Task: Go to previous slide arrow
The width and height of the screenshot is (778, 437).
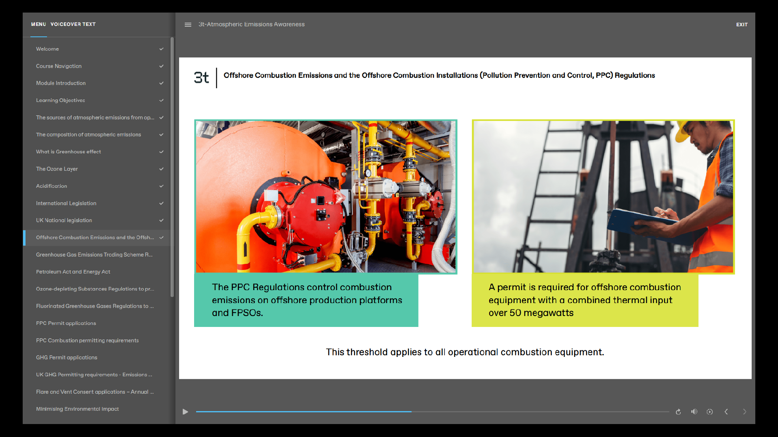Action: coord(726,412)
